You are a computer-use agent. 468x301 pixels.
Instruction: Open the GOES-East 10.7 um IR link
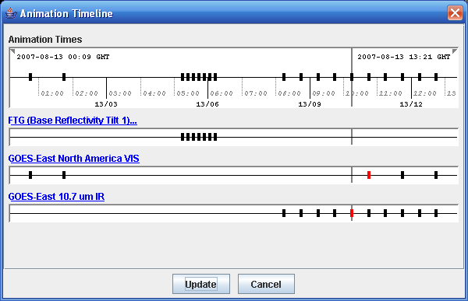56,197
